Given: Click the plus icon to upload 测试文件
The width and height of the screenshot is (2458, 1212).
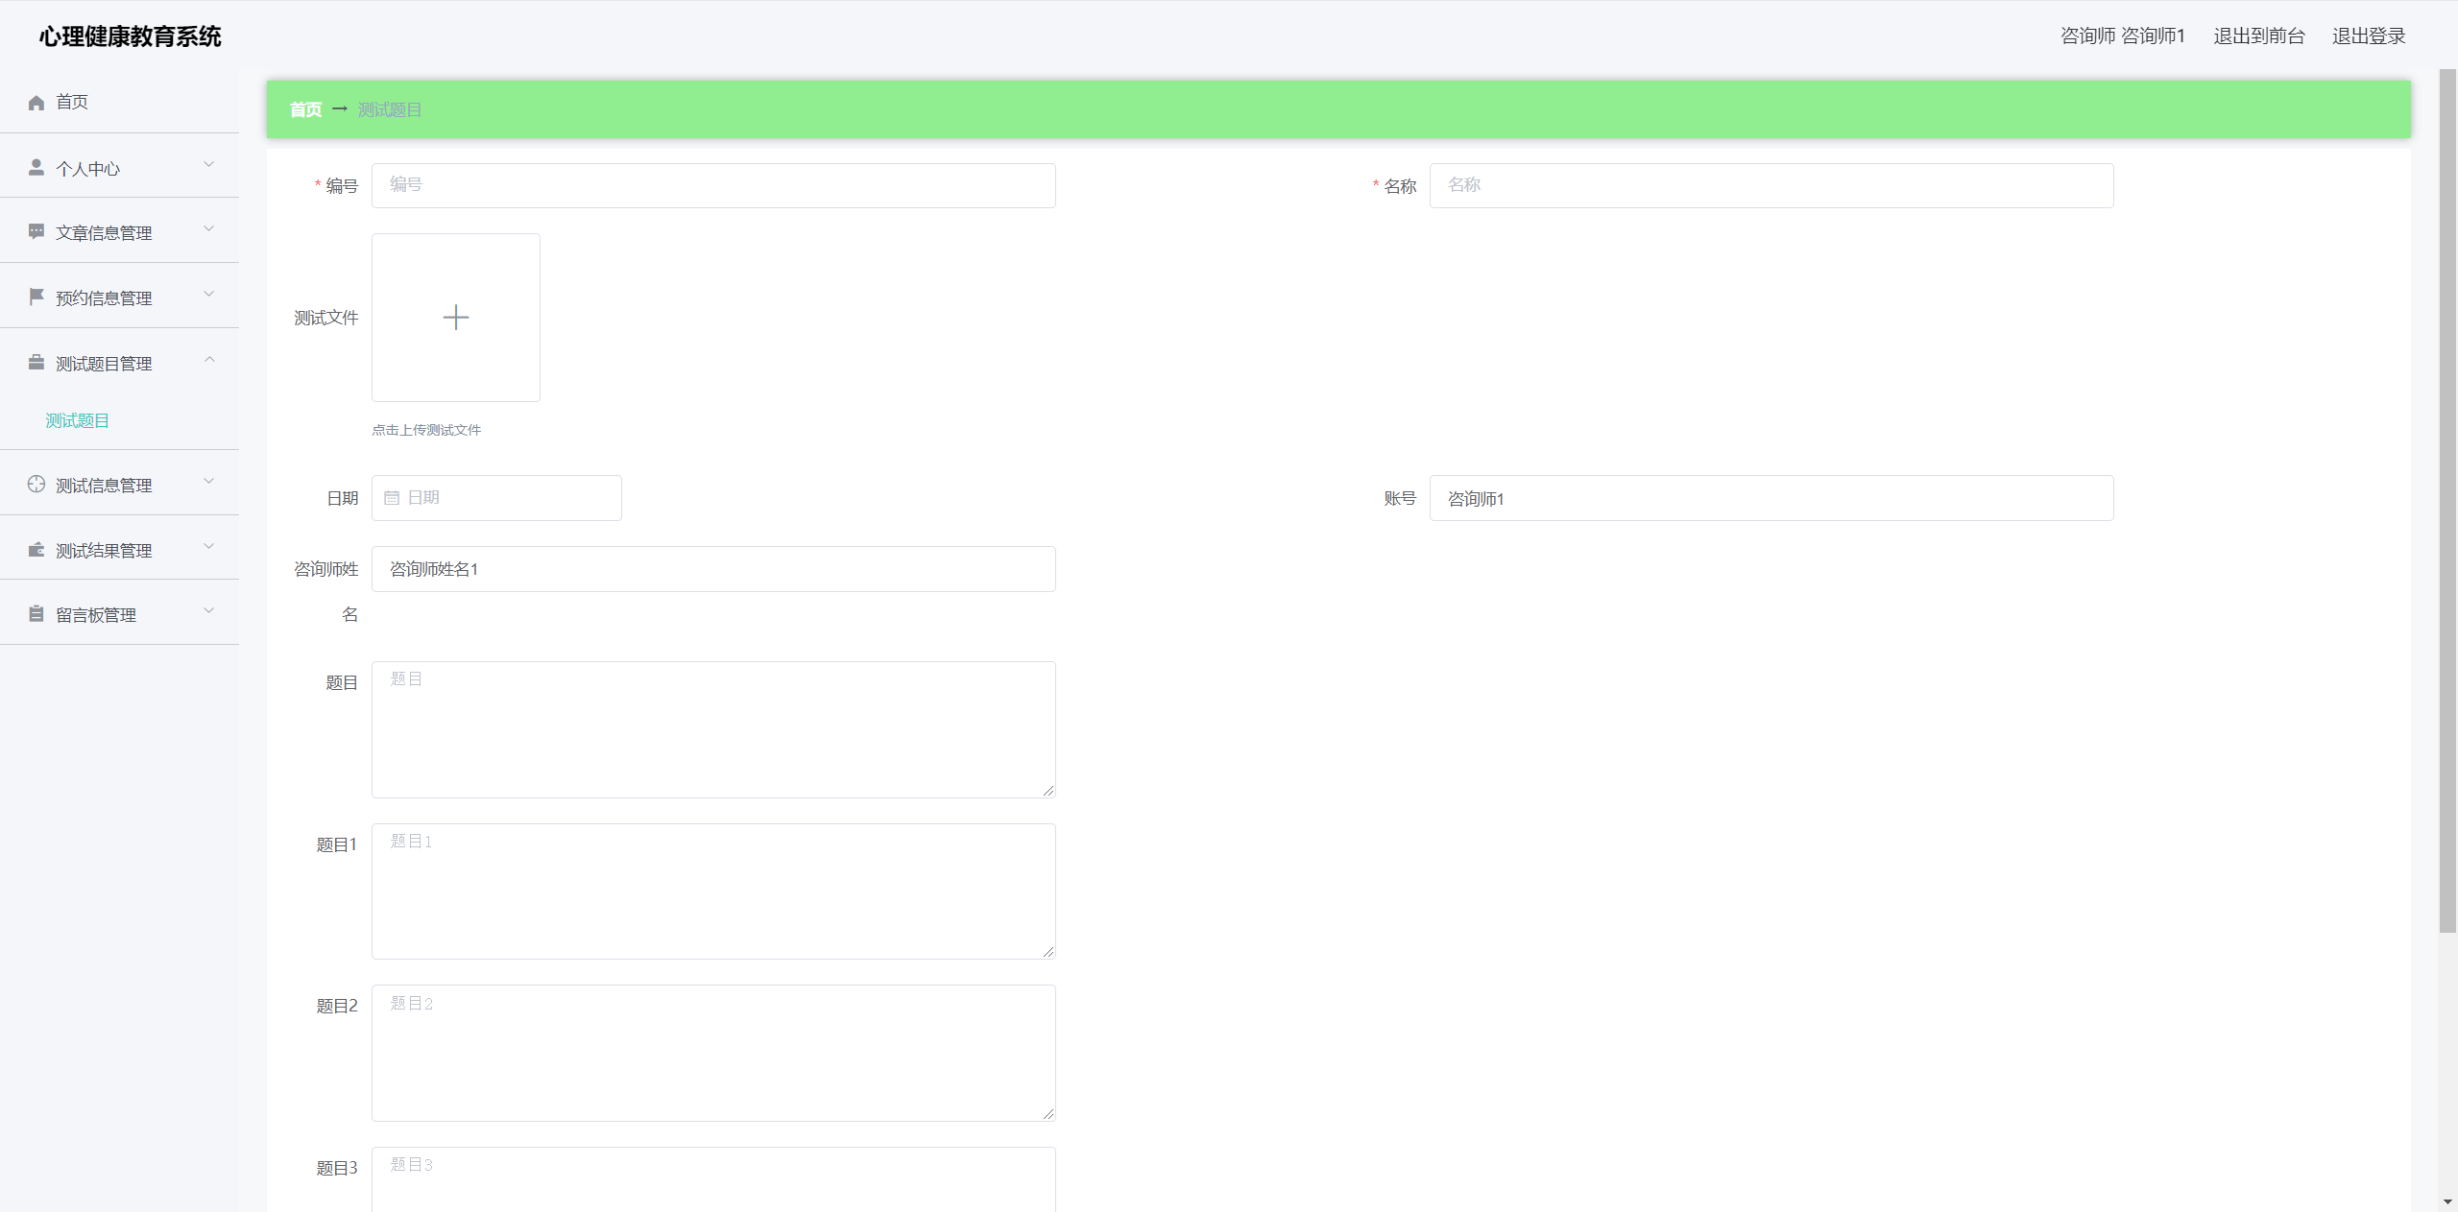Looking at the screenshot, I should [x=456, y=318].
